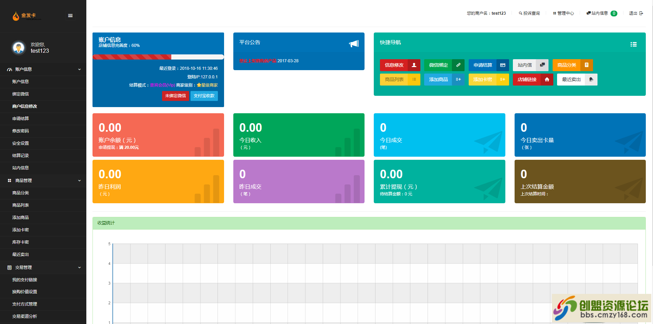Open 站内信 quick navigation button

click(x=530, y=65)
